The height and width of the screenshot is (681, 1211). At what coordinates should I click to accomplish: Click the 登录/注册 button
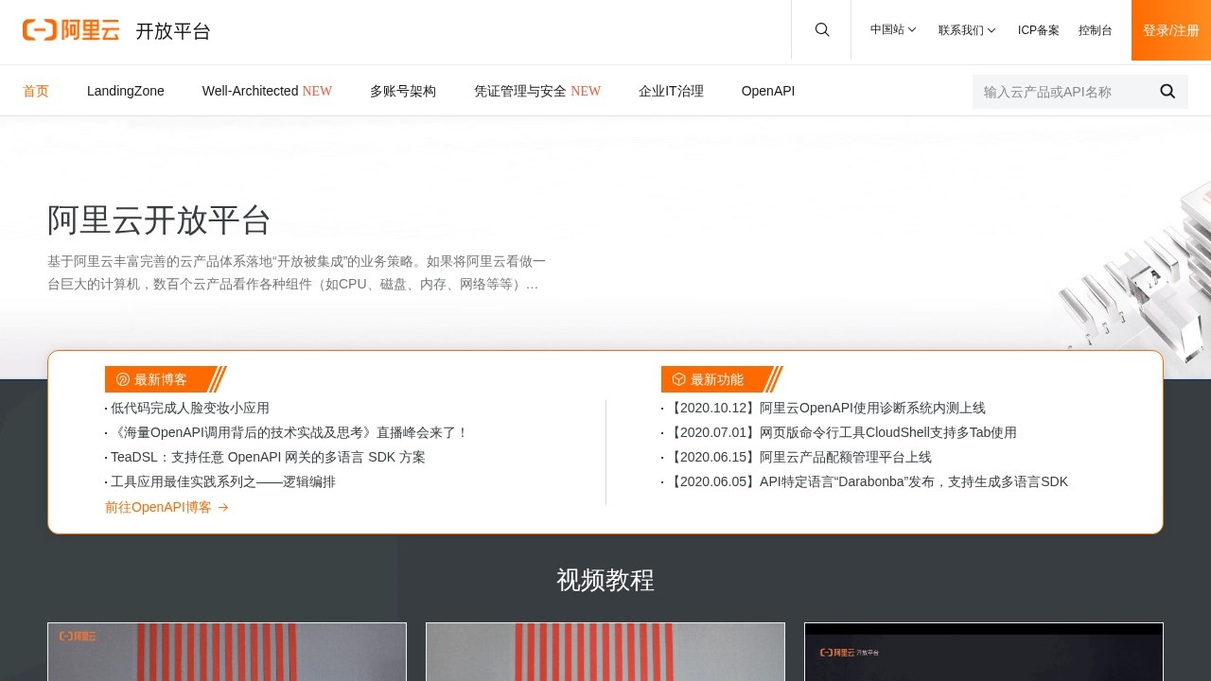coord(1171,30)
